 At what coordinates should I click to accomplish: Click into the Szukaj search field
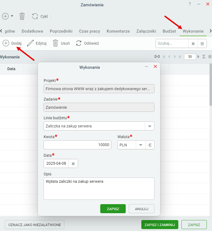(172, 44)
